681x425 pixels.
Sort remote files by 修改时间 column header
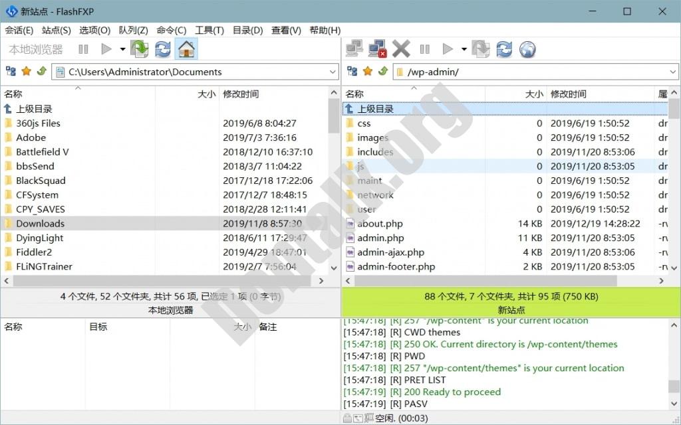568,94
